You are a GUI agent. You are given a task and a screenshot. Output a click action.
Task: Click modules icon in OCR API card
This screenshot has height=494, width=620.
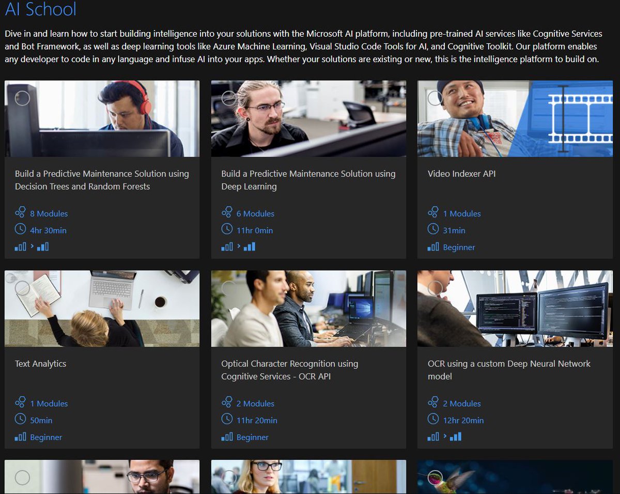pos(227,403)
